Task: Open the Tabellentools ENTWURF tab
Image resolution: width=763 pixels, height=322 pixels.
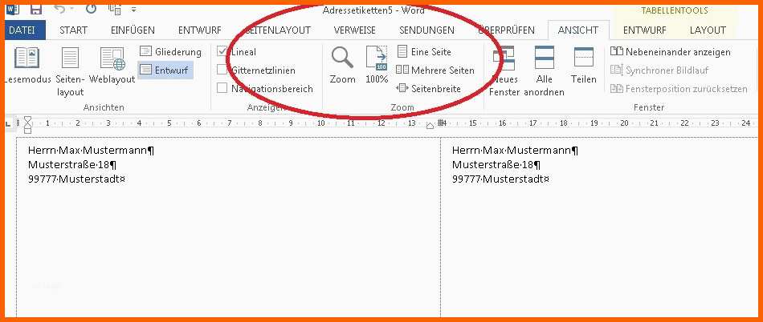Action: coord(645,30)
